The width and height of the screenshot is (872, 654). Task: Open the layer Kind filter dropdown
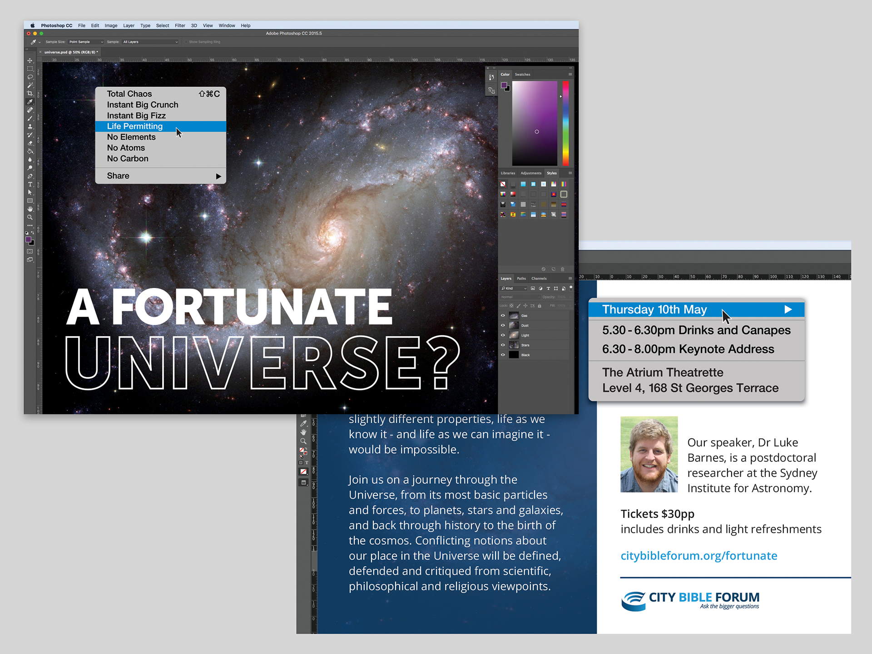514,288
